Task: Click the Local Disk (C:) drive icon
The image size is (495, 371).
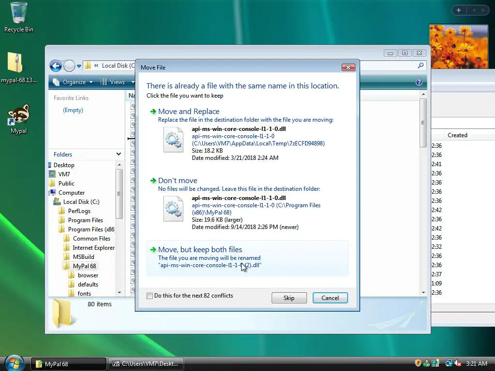Action: [x=57, y=201]
